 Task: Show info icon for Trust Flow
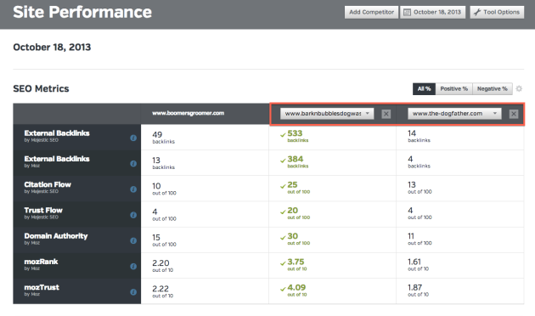(x=133, y=215)
